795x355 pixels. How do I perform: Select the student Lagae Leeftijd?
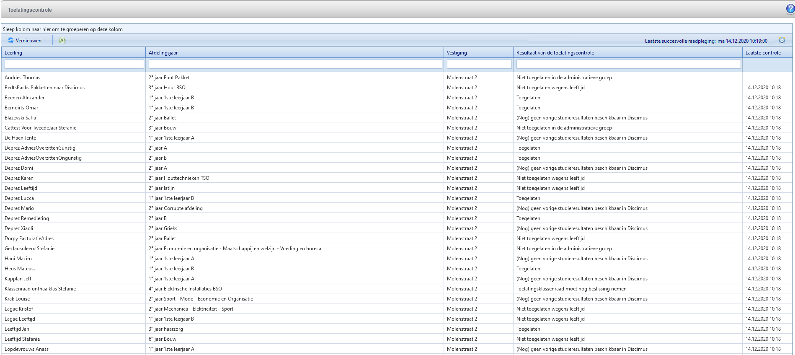pos(20,319)
